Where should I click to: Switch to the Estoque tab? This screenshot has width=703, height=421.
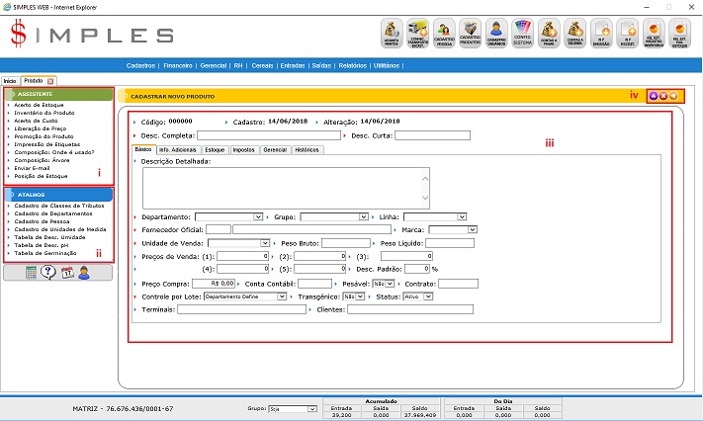click(215, 149)
